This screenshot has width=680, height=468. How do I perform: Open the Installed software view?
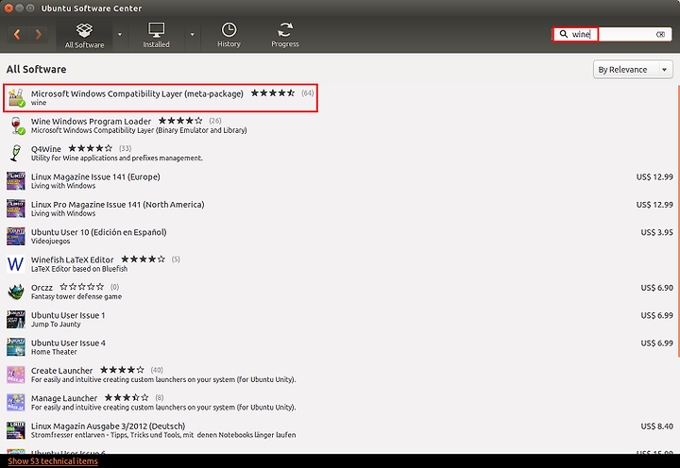coord(156,35)
